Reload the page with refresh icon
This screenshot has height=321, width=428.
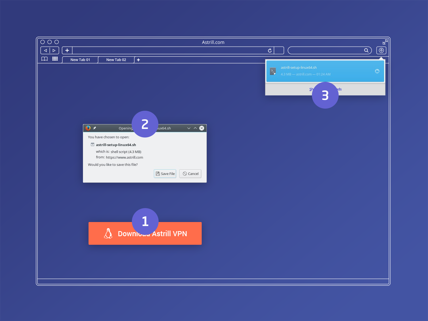point(270,50)
